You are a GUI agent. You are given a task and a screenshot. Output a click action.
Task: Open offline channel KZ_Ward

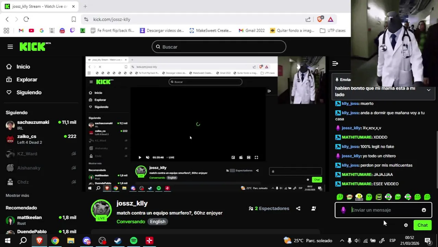(x=41, y=154)
